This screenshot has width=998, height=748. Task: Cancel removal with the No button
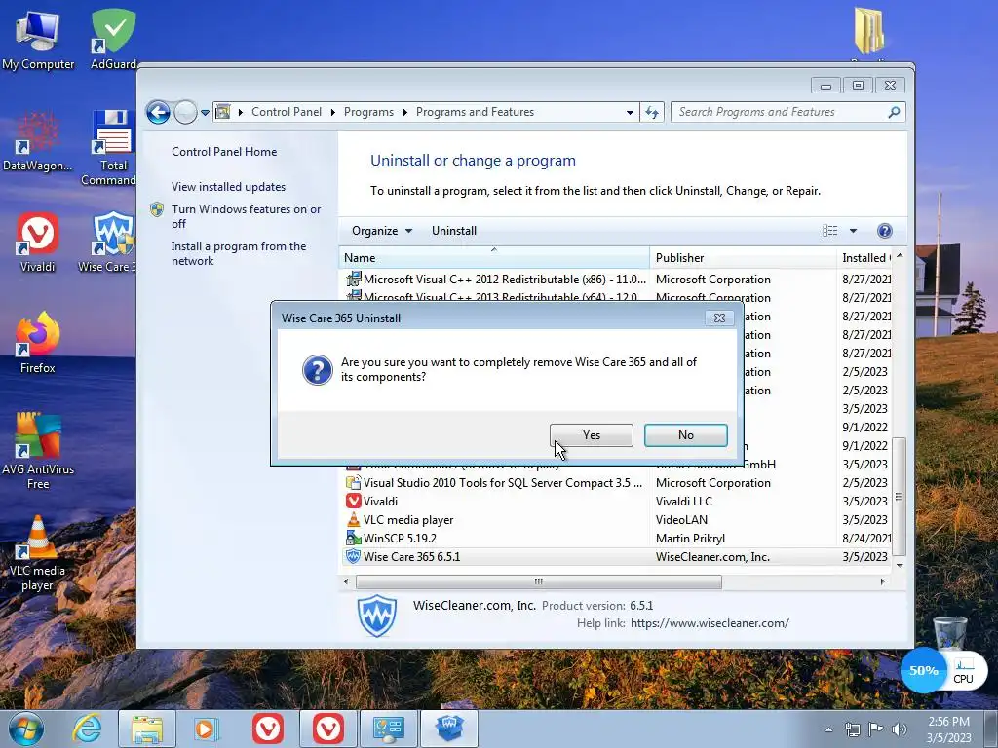click(x=685, y=435)
